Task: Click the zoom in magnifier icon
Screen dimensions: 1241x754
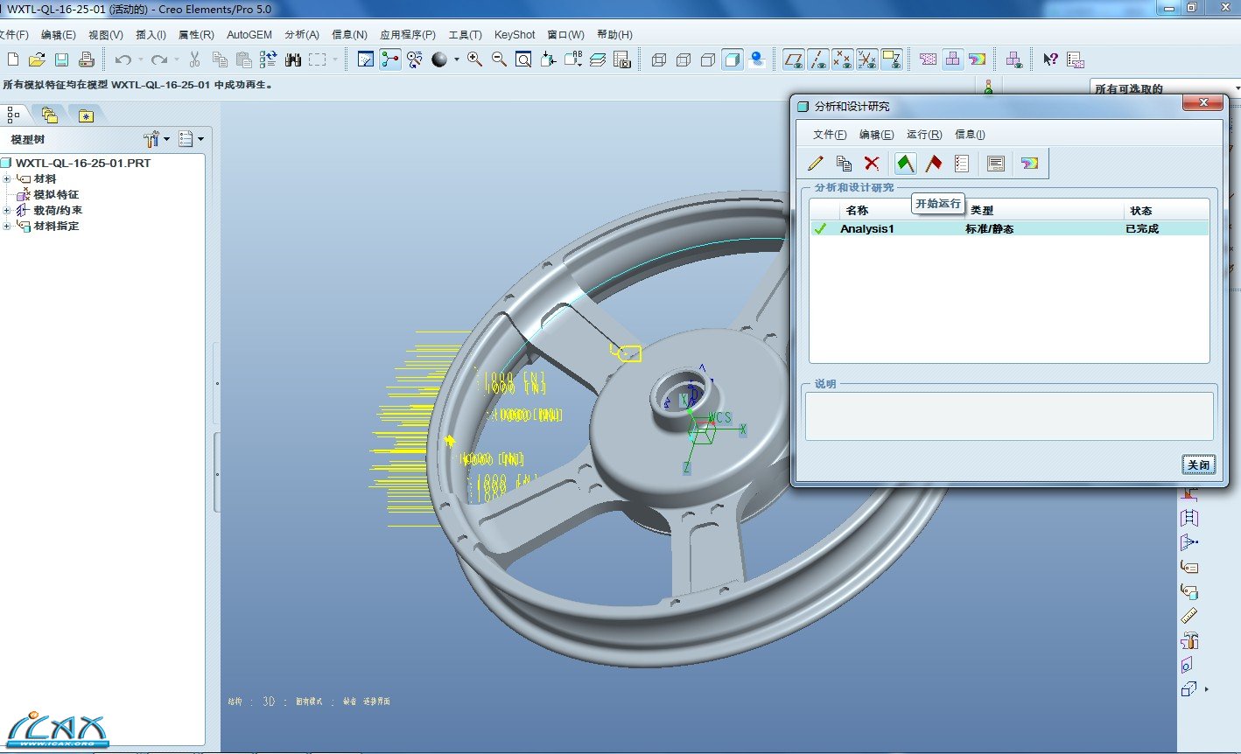Action: [x=474, y=59]
